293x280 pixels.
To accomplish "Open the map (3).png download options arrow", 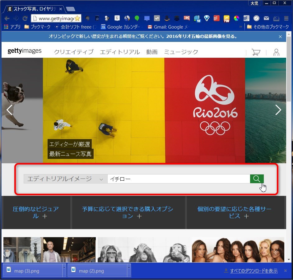I will tap(64, 270).
